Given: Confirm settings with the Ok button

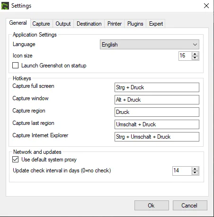Looking at the screenshot, I should tap(152, 206).
